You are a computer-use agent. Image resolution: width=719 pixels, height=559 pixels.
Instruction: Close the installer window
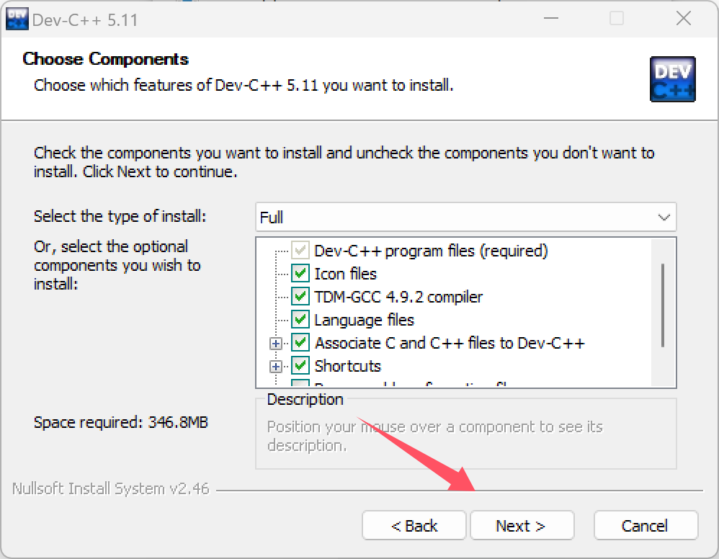[683, 18]
